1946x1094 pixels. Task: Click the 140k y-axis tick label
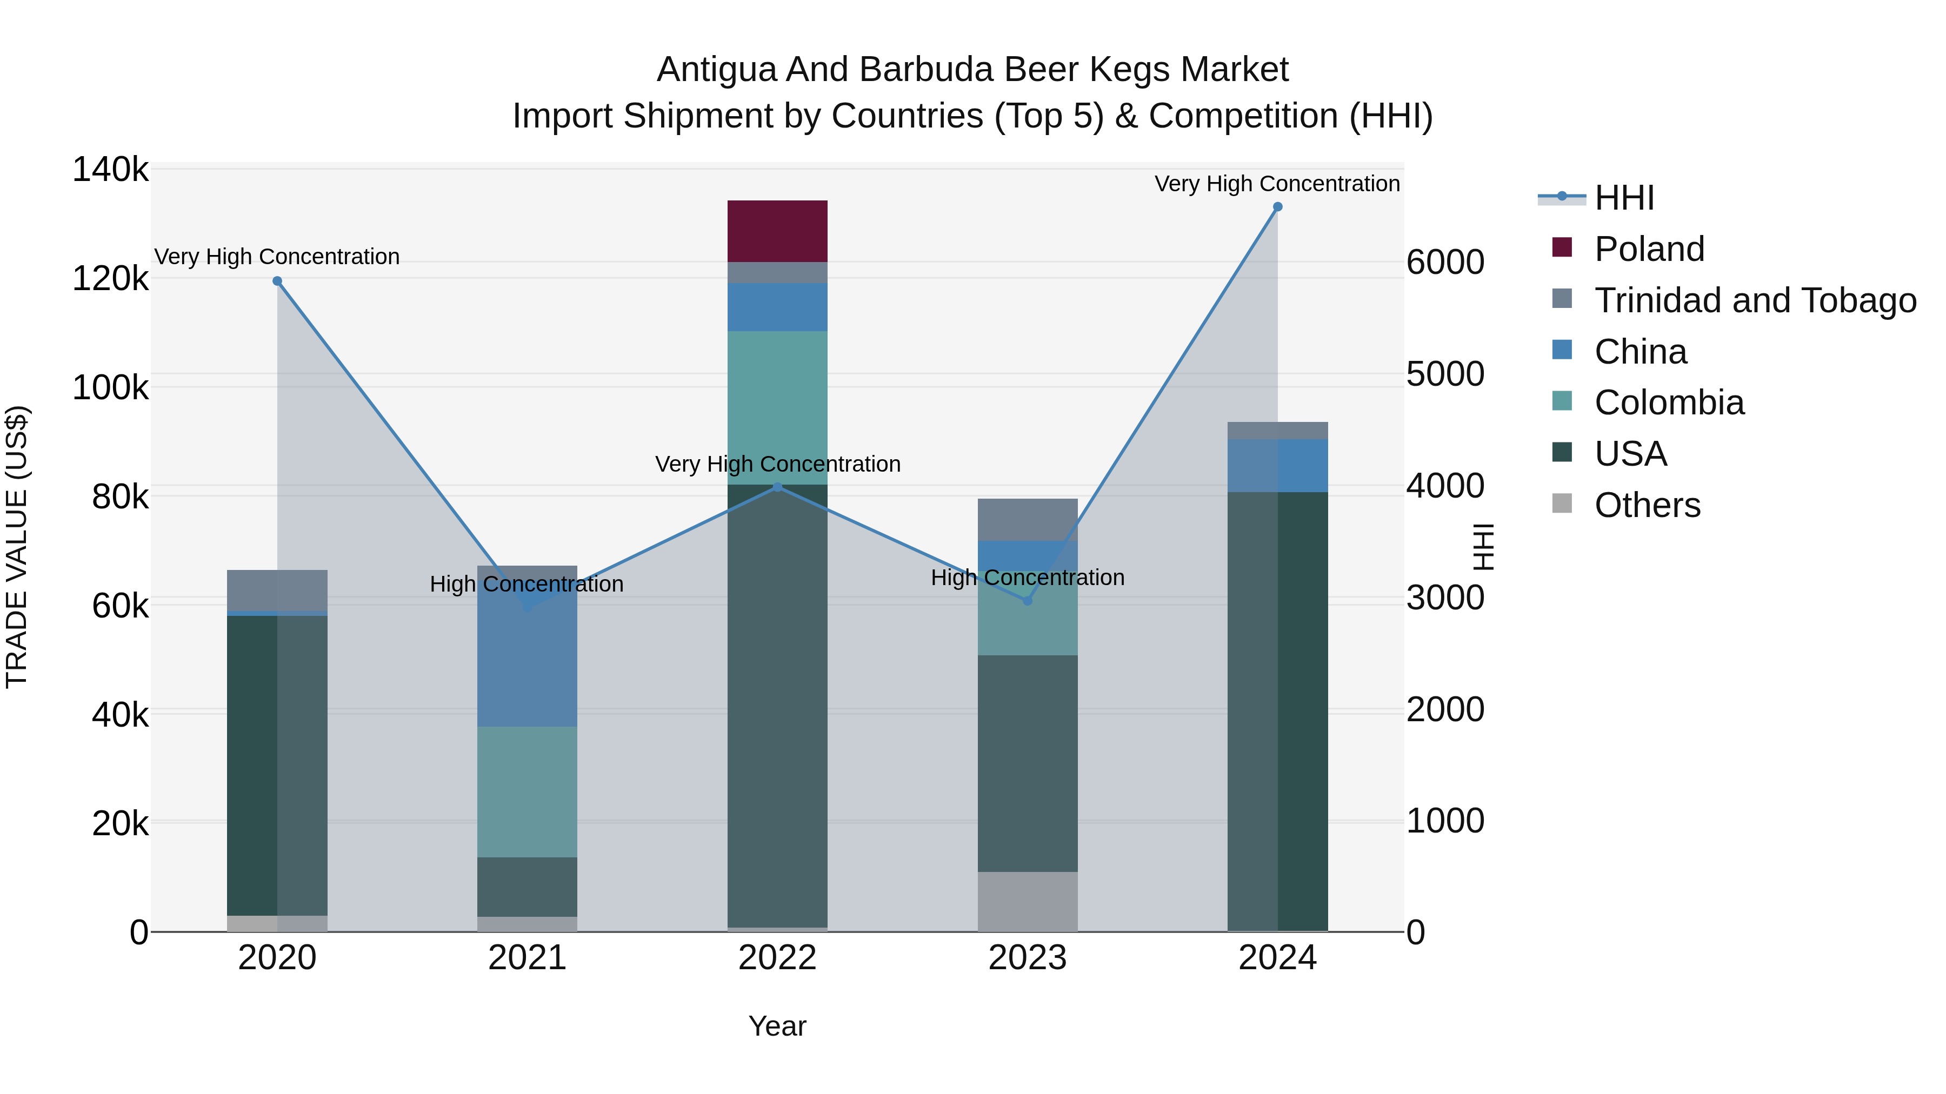tap(110, 170)
